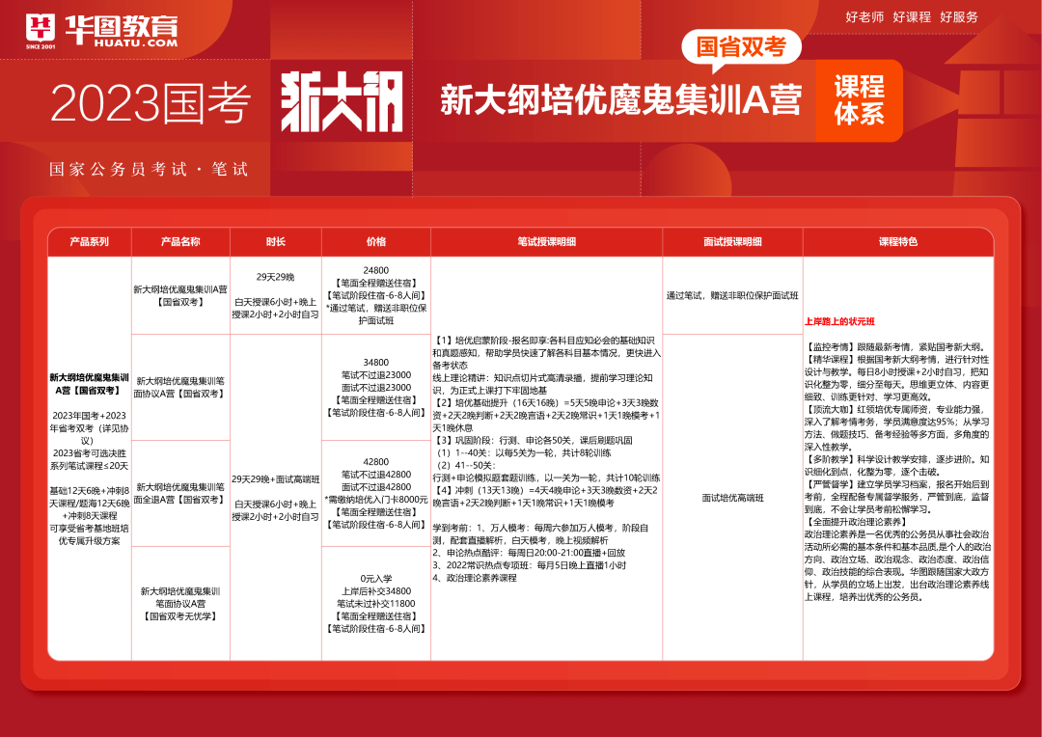Click the orange '课程体系' badge

860,100
